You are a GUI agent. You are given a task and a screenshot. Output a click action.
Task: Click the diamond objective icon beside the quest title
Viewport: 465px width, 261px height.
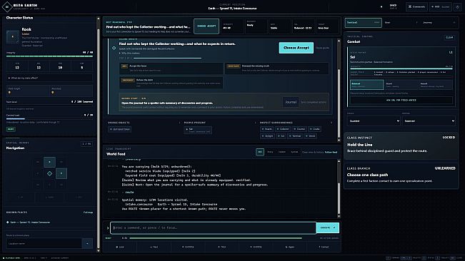tap(114, 48)
